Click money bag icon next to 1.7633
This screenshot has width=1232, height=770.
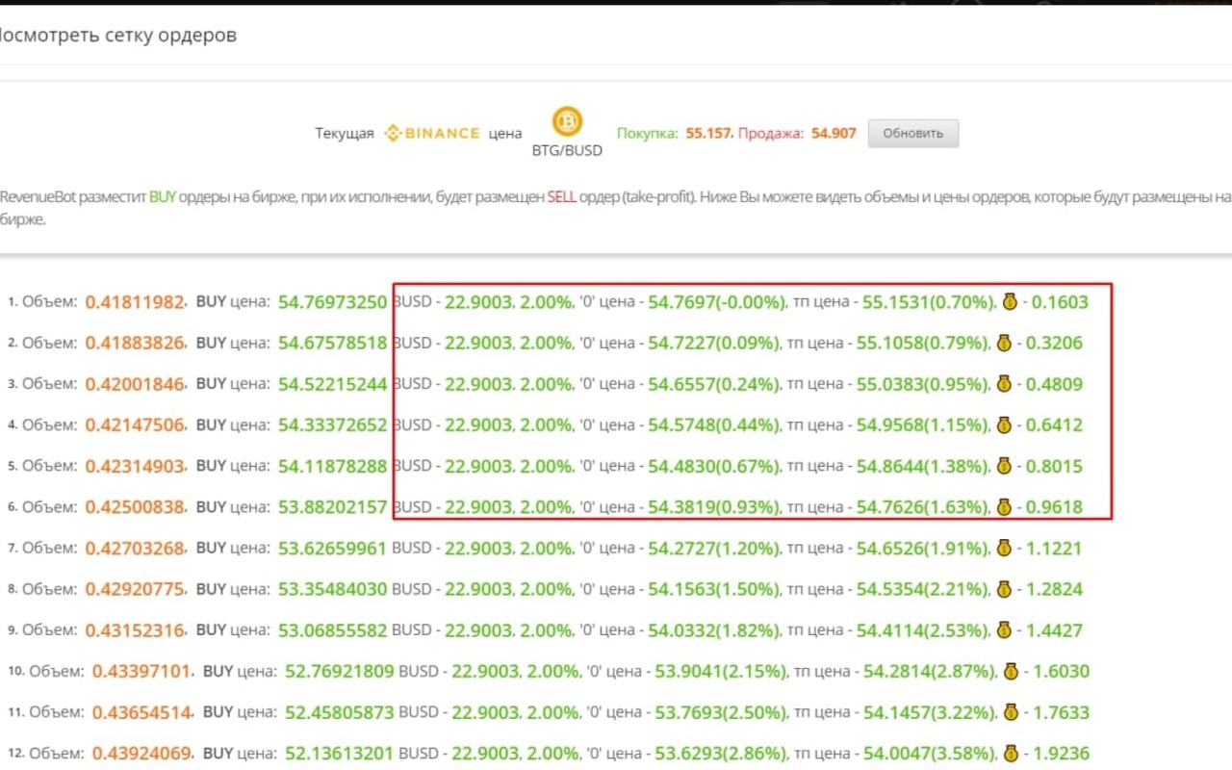point(1011,711)
